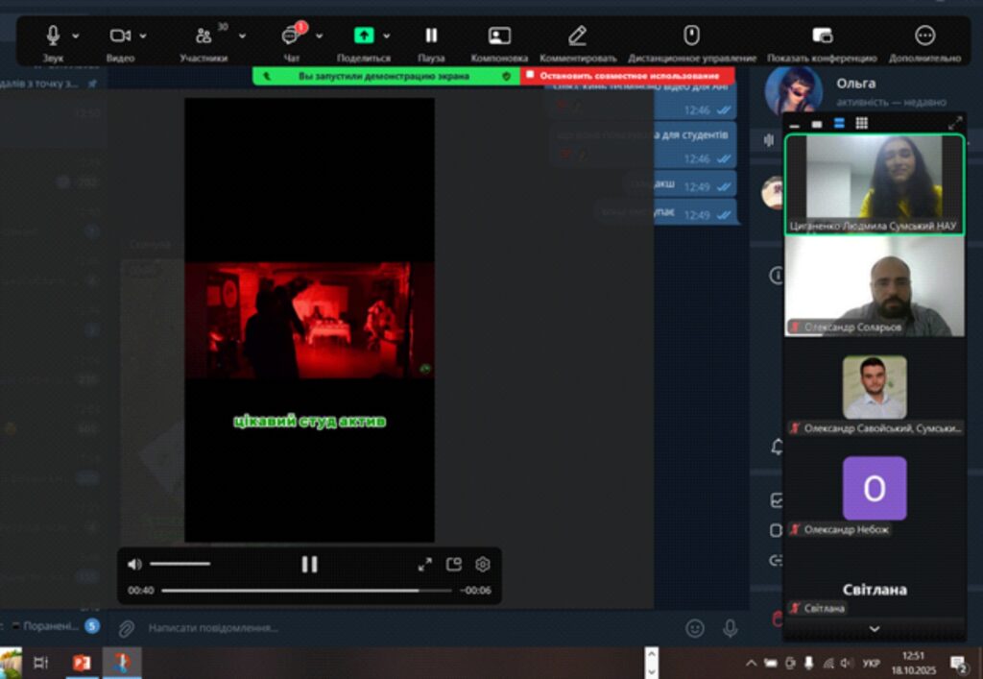Expand video options arrow next to Видео
This screenshot has height=679, width=983.
(x=144, y=36)
